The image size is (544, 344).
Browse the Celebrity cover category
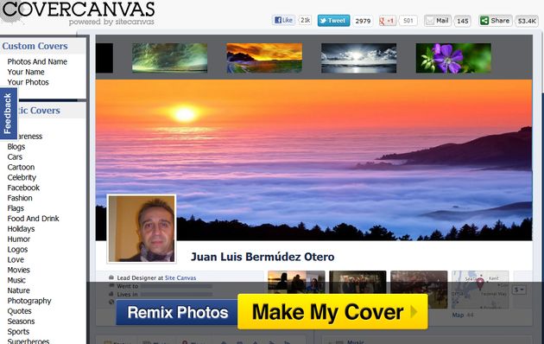point(22,177)
